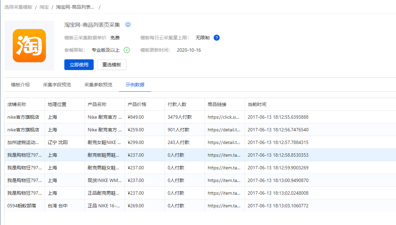Click the 淘宝网-商品列表... breadcrumb

pos(75,7)
